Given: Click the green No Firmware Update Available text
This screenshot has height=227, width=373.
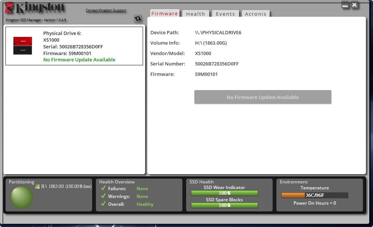Looking at the screenshot, I should pos(79,60).
